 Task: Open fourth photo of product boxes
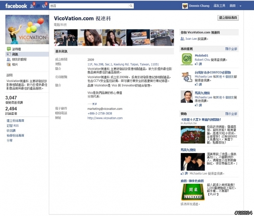(138, 37)
